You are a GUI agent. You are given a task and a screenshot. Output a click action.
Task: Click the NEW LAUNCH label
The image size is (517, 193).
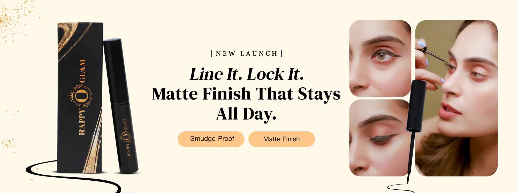click(246, 54)
